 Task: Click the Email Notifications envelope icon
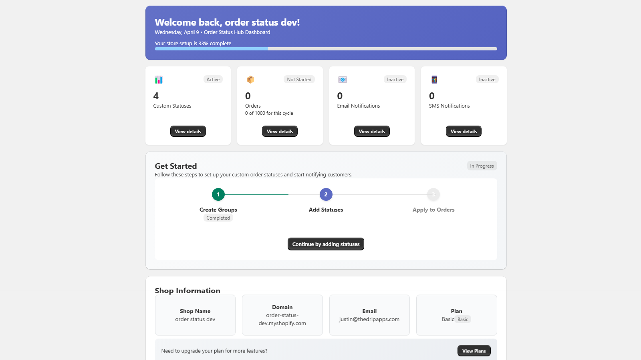[x=342, y=79]
